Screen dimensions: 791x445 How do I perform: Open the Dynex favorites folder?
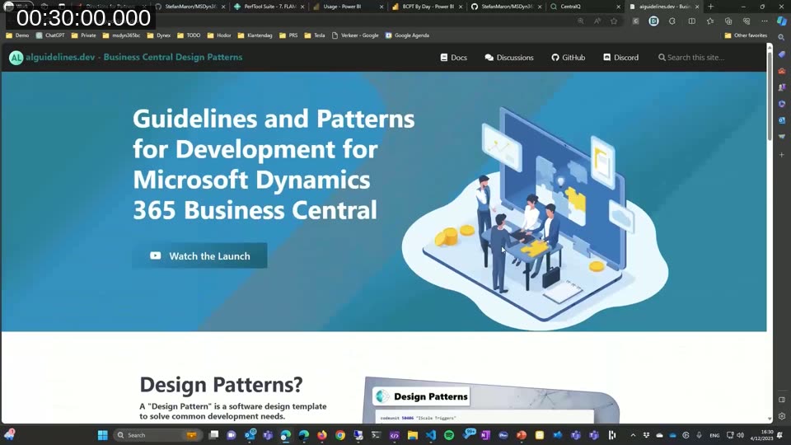click(x=158, y=35)
